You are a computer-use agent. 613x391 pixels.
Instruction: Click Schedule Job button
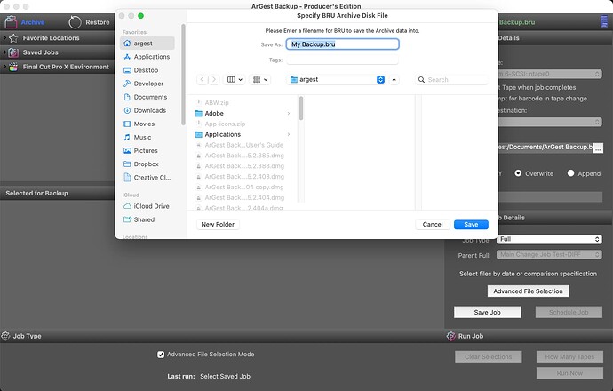tap(569, 312)
